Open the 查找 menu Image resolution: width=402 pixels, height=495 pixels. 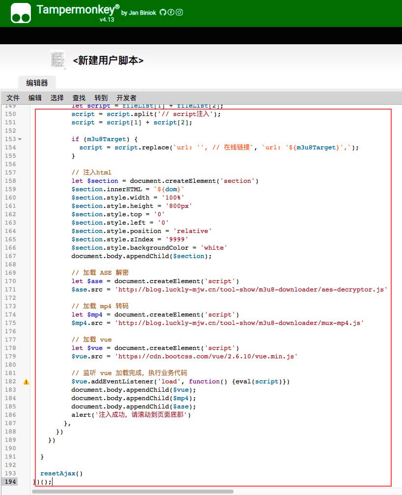tap(79, 98)
